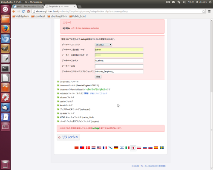The image size is (213, 170).
Task: Click the table prefix field
Action: tap(119, 71)
